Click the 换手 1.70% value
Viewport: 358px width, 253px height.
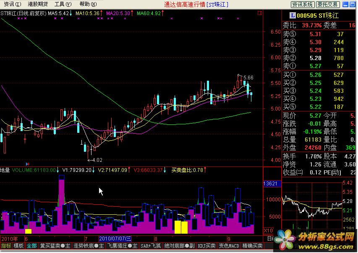click(313, 157)
